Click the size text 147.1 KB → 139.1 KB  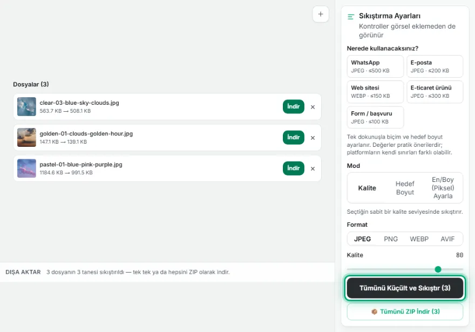click(63, 142)
